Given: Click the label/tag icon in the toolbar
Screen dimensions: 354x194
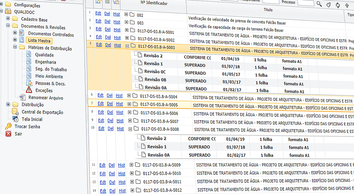Looking at the screenshot, I should (329, 4).
